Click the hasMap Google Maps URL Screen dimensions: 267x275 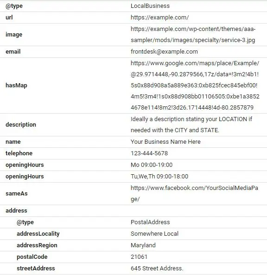tap(195, 85)
